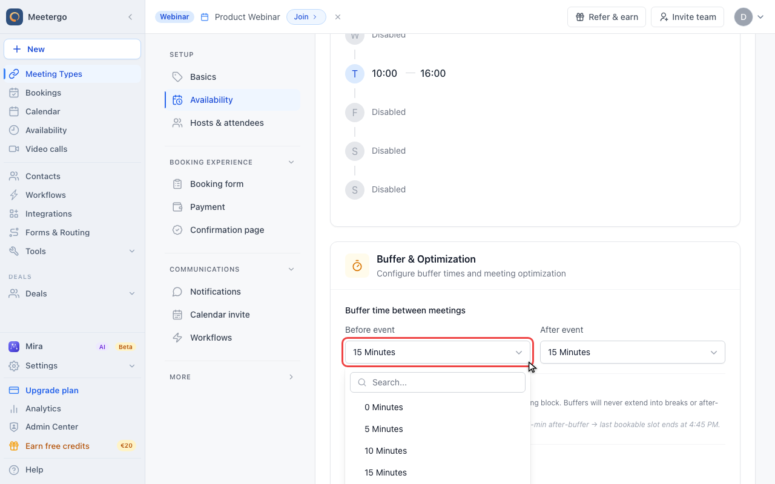Screen dimensions: 775x484
Task: Open the Hosts & attendees tab
Action: pos(232,123)
